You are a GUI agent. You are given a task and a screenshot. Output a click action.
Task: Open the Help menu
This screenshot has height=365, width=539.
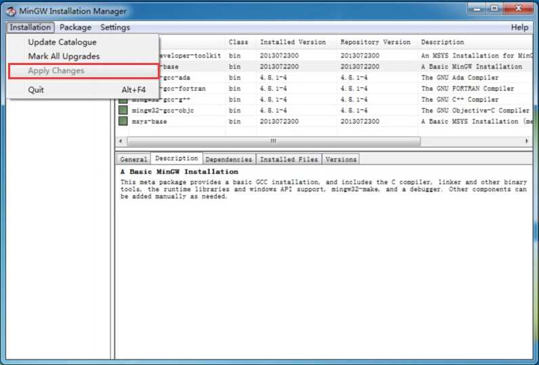[519, 27]
